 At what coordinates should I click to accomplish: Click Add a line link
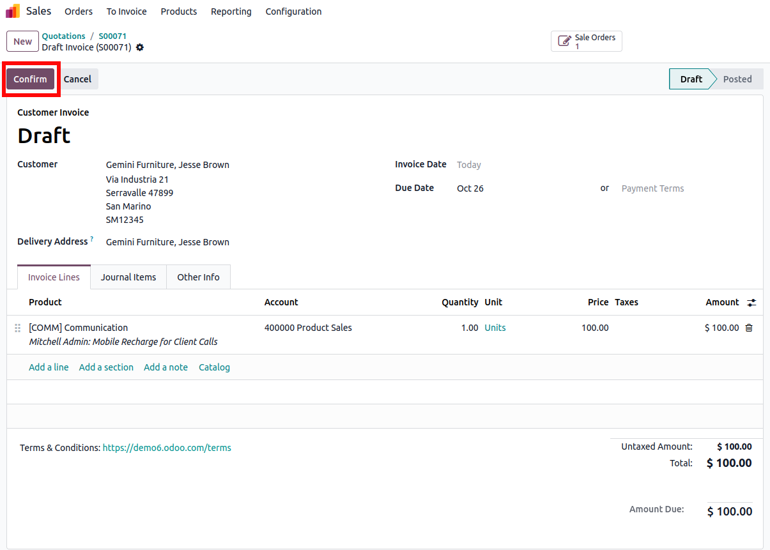[x=49, y=367]
